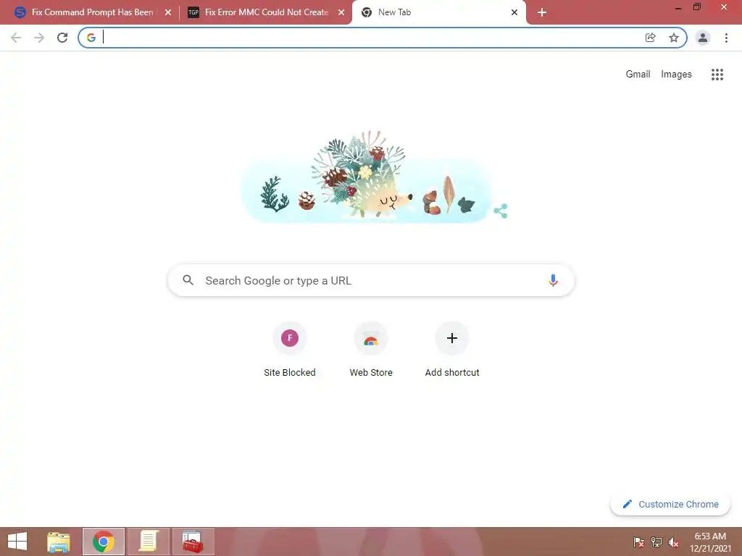Click the Google icon in address bar
Image resolution: width=742 pixels, height=556 pixels.
point(91,38)
